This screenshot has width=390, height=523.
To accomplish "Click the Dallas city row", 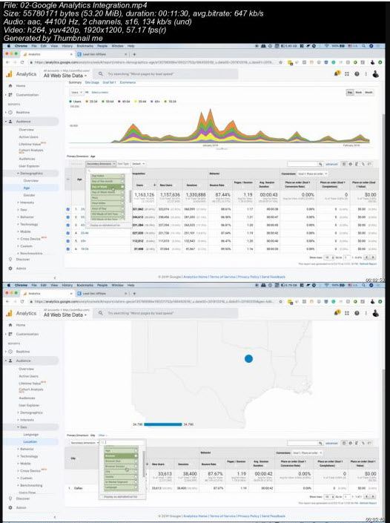I will (x=222, y=488).
